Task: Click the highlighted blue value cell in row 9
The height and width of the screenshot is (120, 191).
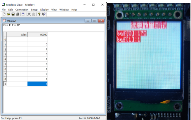Action: pyautogui.click(x=38, y=84)
